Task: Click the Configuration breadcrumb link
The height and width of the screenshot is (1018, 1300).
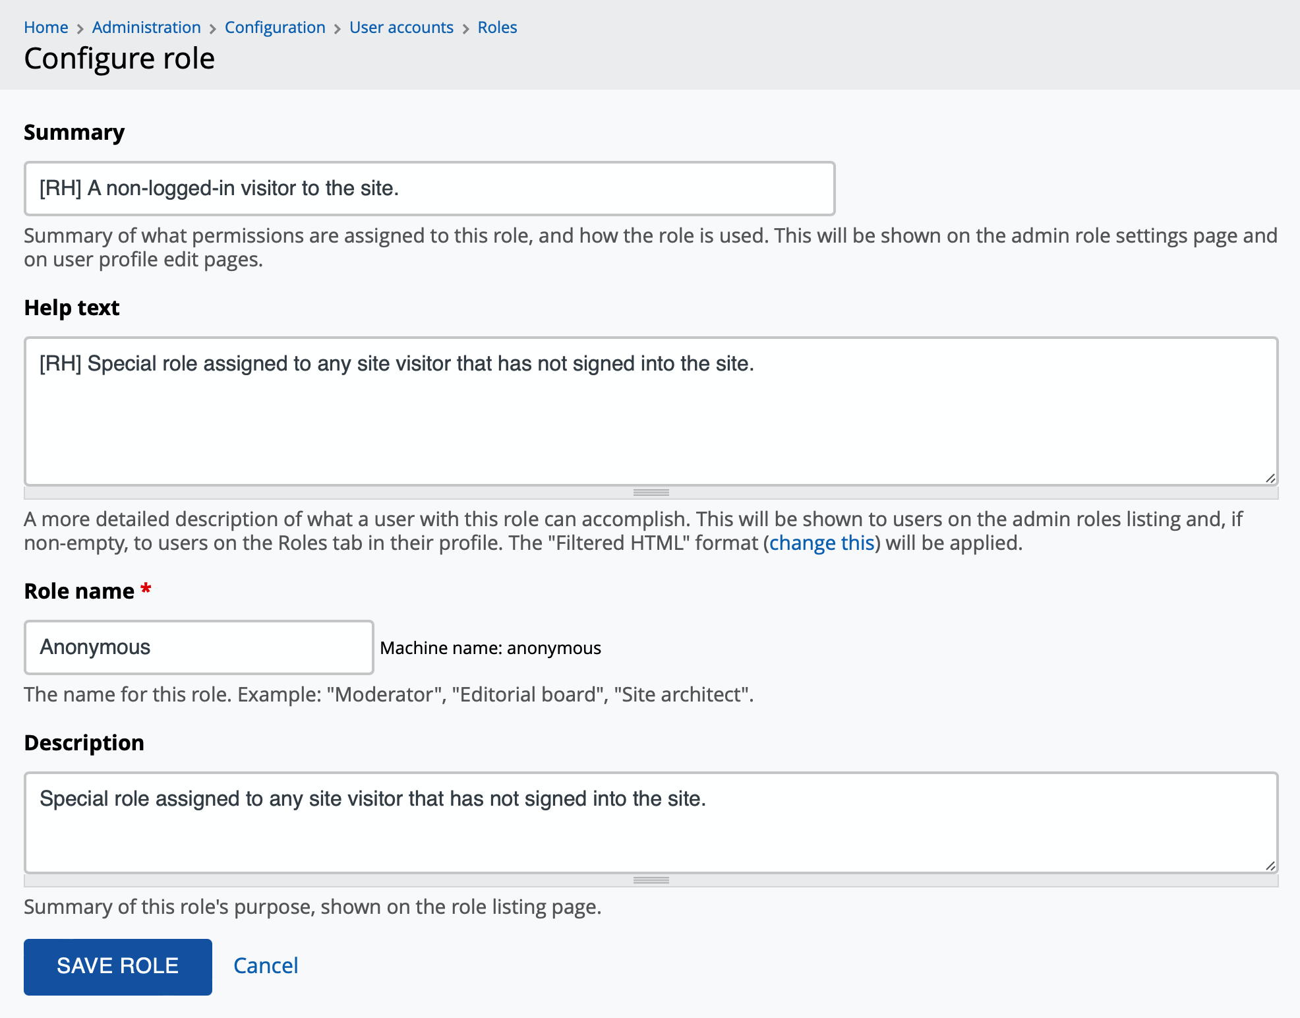Action: [x=275, y=27]
